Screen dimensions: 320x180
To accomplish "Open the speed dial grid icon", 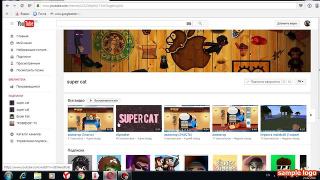I will (29, 5).
